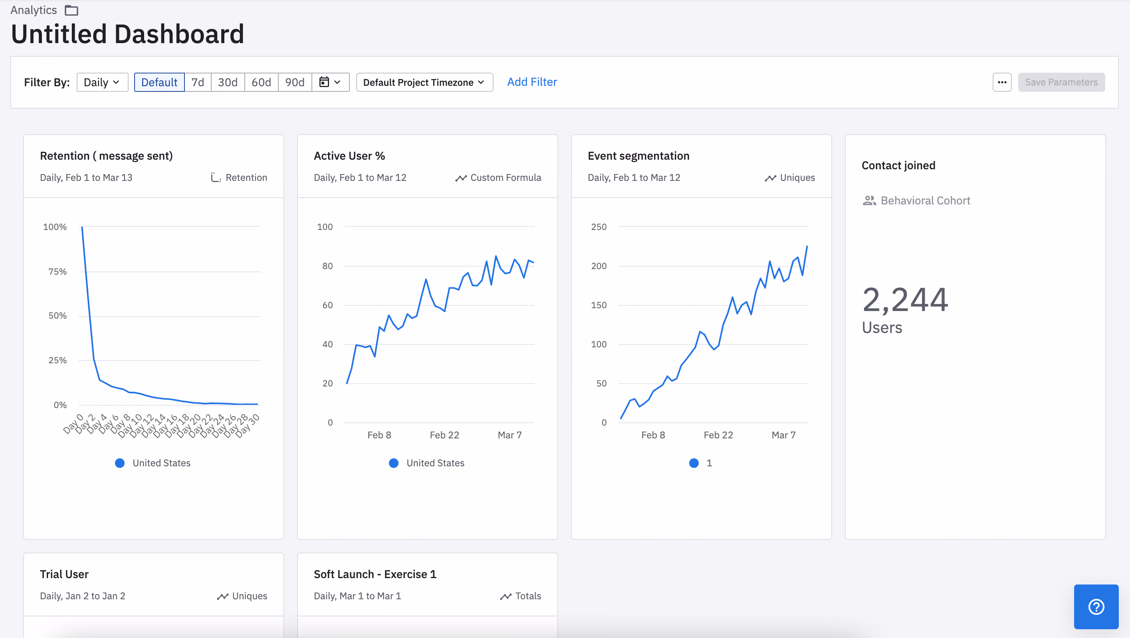Click 'Daily, Feb 1 to Mar 13' text

86,178
